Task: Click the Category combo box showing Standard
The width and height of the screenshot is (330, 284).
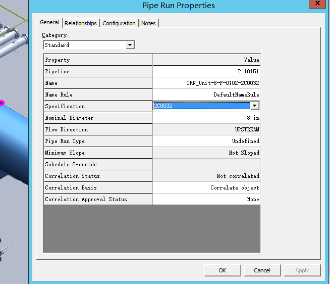Action: pyautogui.click(x=89, y=45)
